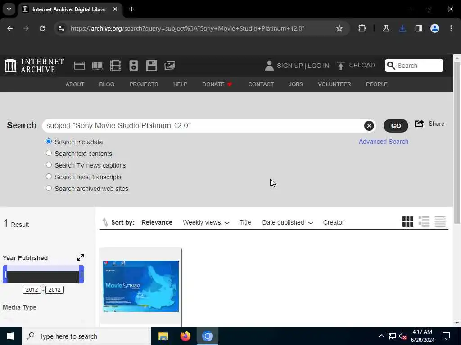The image size is (461, 345).
Task: Open the PEOPLE menu item
Action: [377, 84]
